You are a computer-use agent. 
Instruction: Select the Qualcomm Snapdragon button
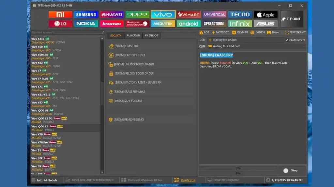tap(137, 23)
